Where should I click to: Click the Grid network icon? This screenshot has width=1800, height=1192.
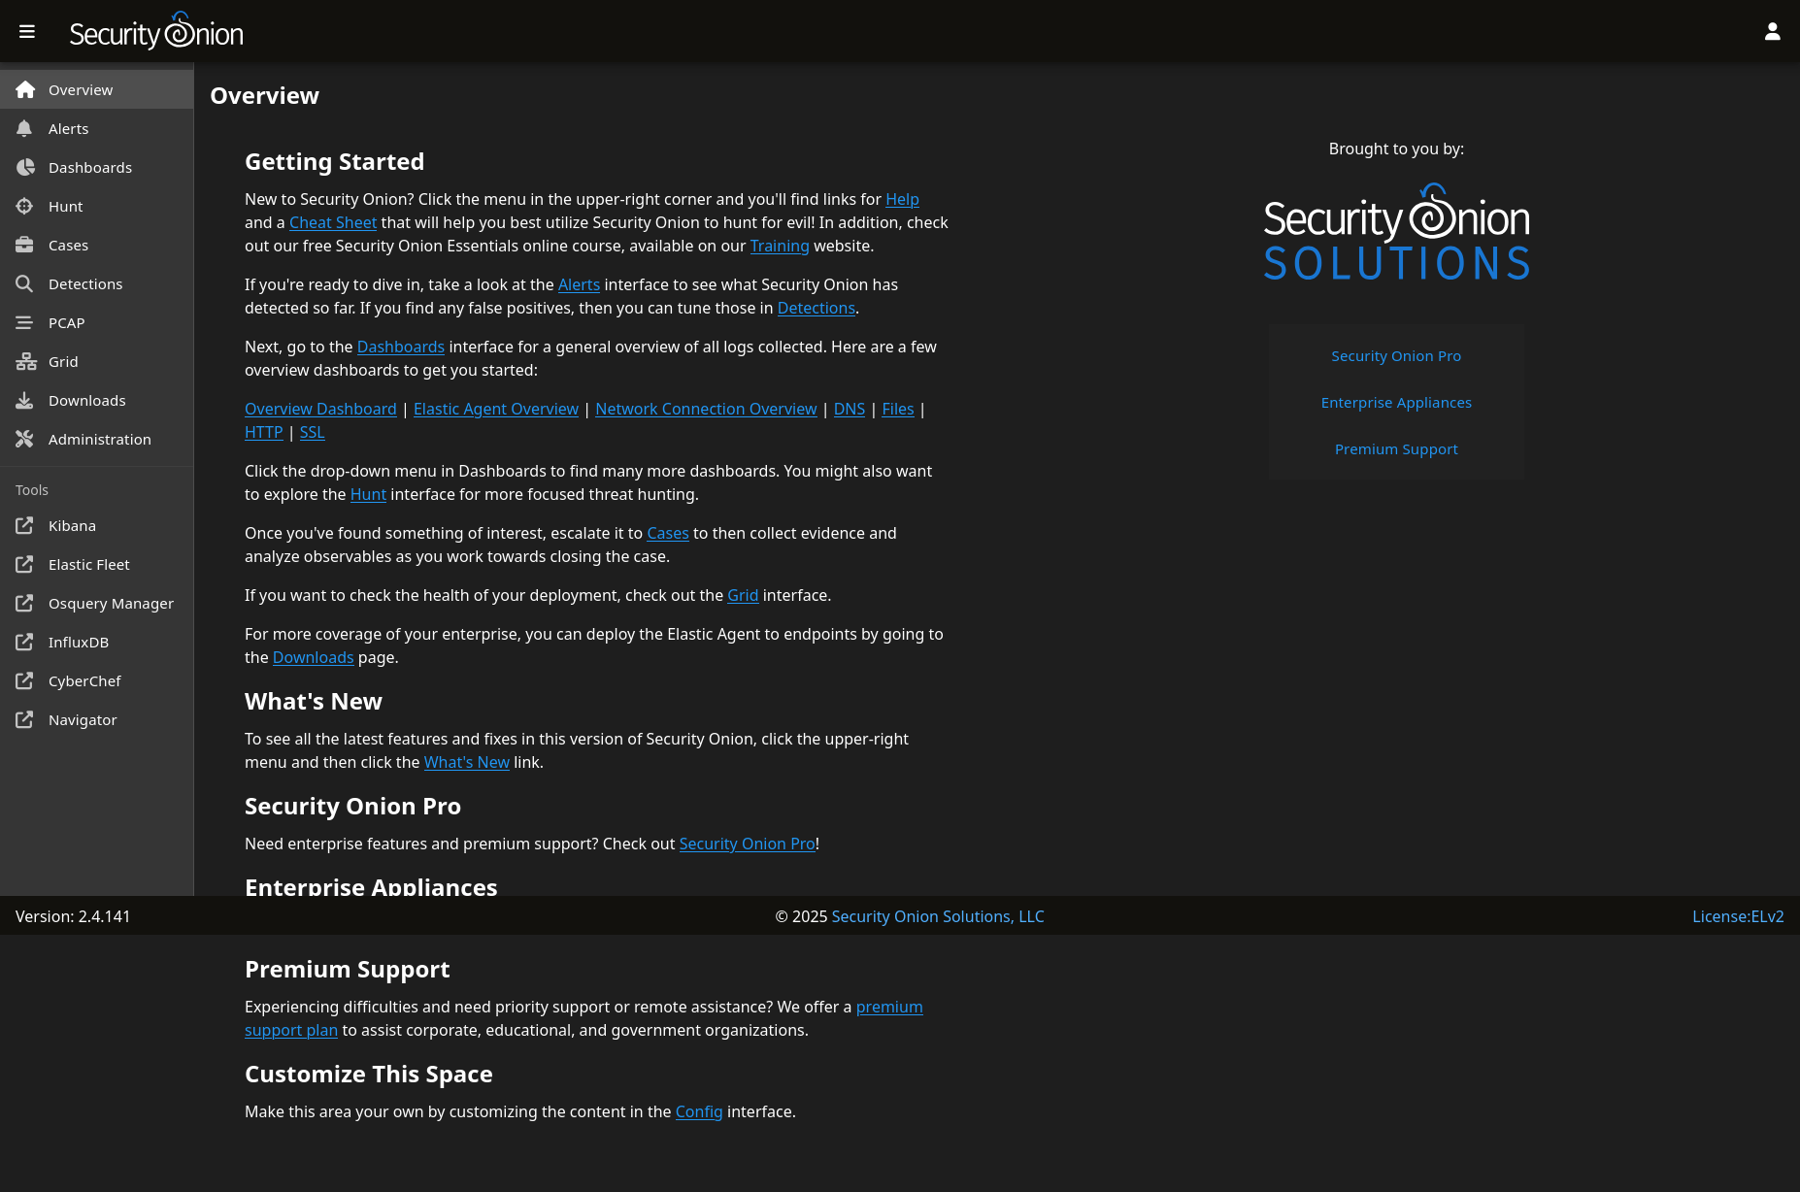point(25,361)
